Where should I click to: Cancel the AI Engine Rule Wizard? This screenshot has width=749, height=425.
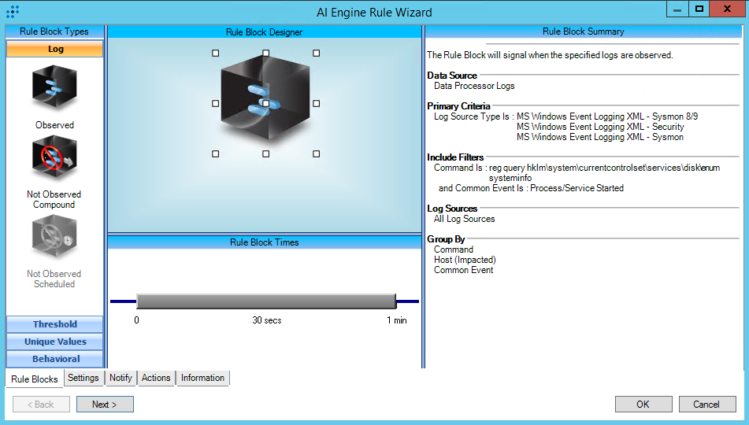706,404
